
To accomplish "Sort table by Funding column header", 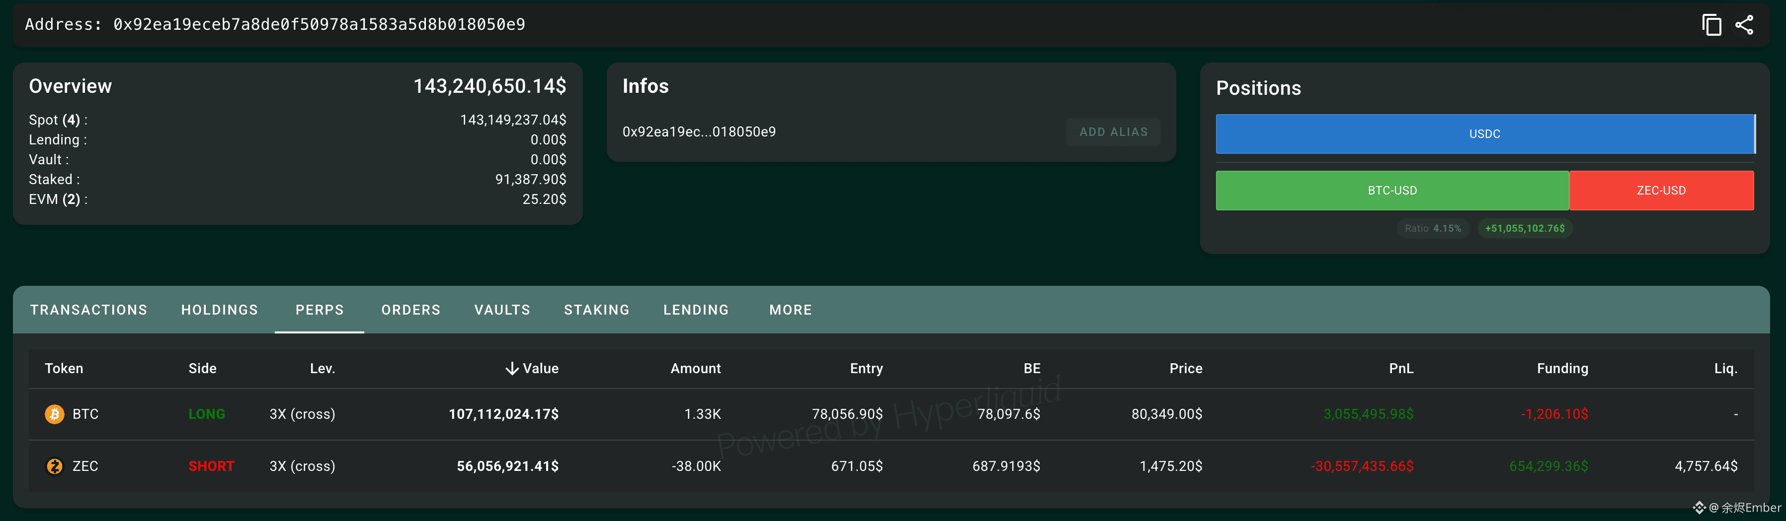I will 1562,368.
